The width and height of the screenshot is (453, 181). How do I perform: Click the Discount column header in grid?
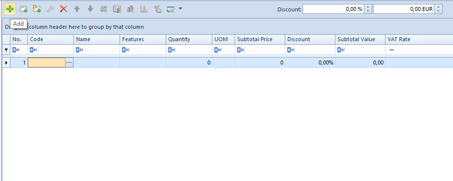pyautogui.click(x=310, y=39)
